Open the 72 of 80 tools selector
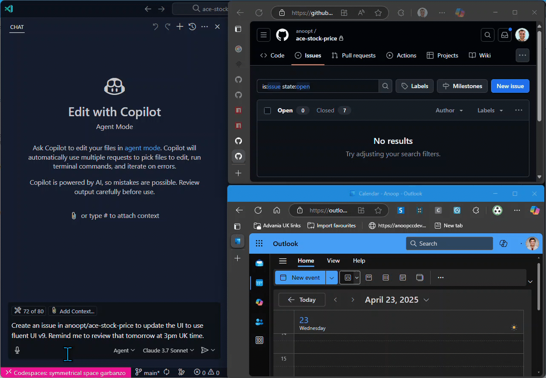 29,311
